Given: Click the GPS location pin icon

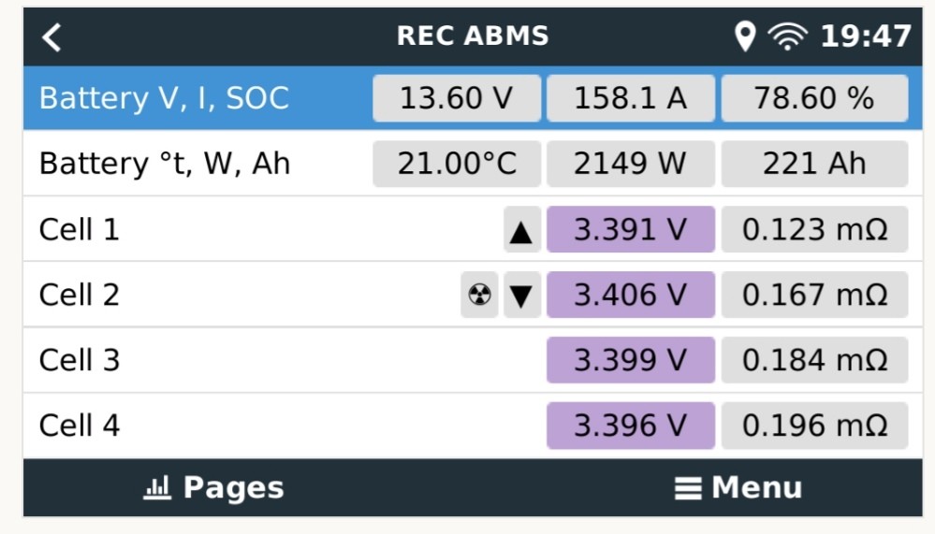Looking at the screenshot, I should (x=745, y=36).
